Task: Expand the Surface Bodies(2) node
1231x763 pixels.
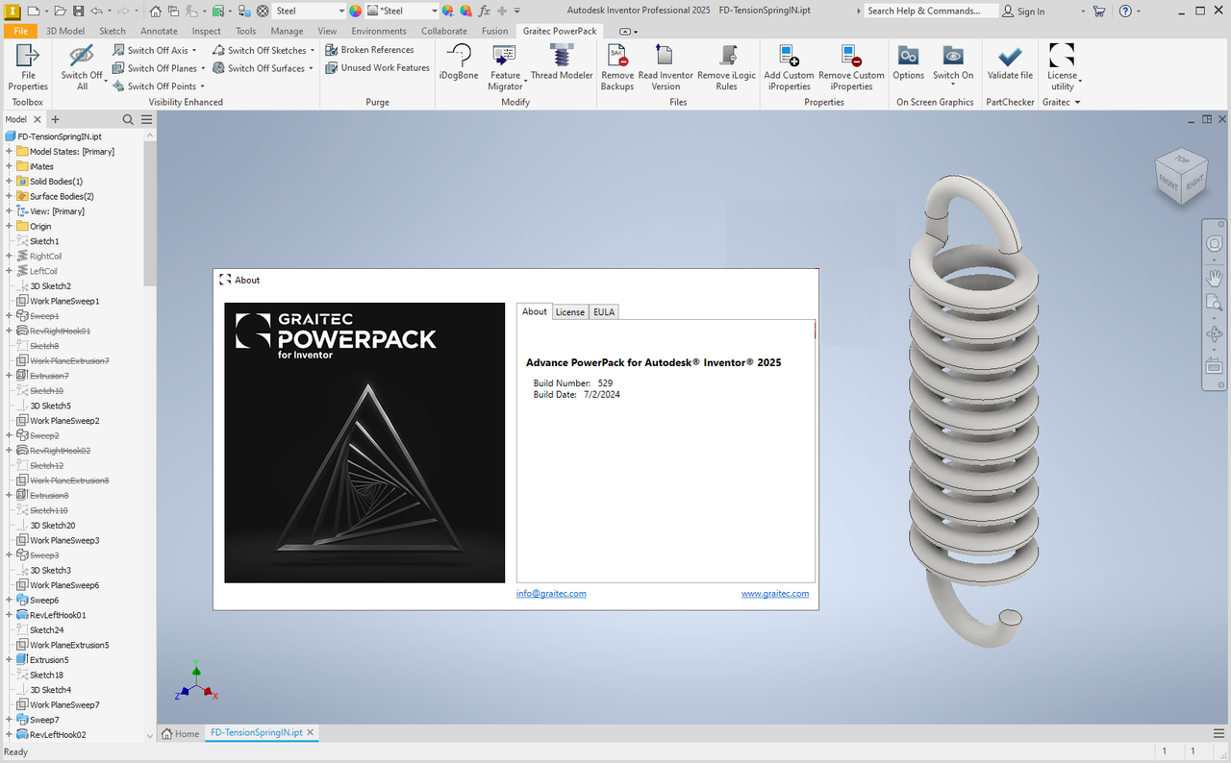Action: tap(9, 196)
